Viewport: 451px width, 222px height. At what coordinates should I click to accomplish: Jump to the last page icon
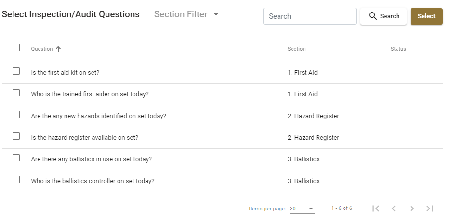tap(430, 209)
